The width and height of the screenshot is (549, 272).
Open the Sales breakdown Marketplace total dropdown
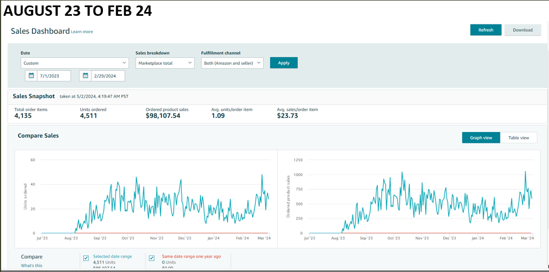tap(164, 63)
